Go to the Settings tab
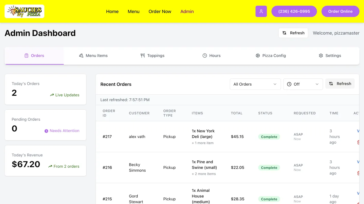 coord(330,56)
